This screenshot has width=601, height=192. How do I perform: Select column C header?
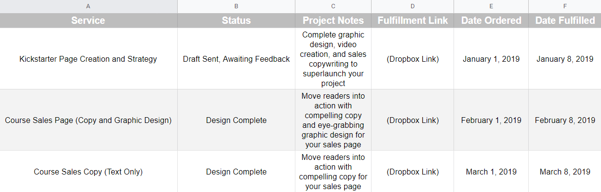pos(333,6)
